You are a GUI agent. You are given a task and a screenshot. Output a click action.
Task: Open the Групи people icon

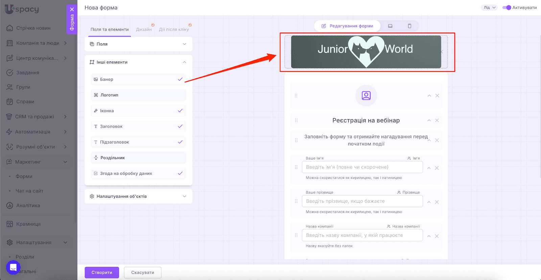tap(10, 87)
